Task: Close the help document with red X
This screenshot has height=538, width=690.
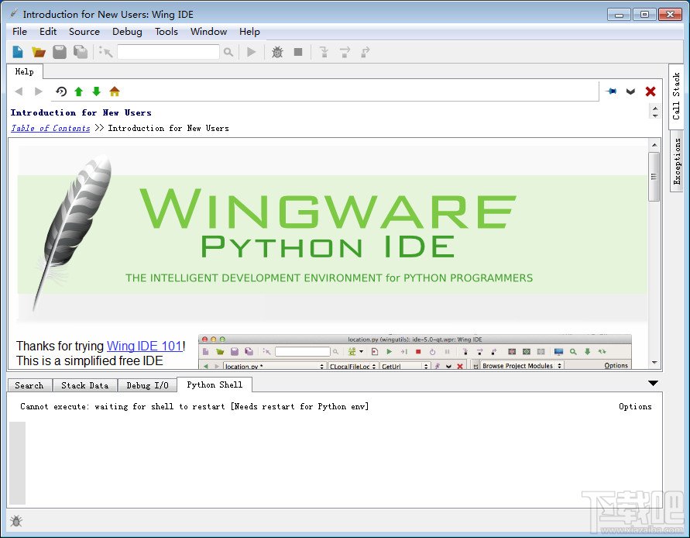Action: click(x=651, y=91)
